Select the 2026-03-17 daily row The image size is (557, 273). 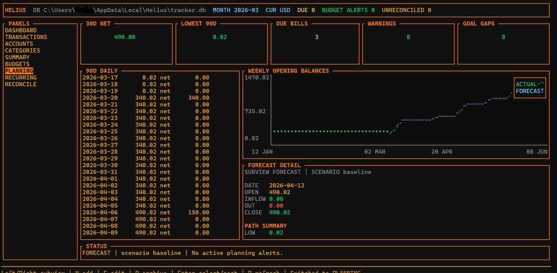pyautogui.click(x=146, y=77)
